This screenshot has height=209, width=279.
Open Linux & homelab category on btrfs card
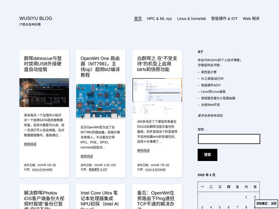click(155, 170)
